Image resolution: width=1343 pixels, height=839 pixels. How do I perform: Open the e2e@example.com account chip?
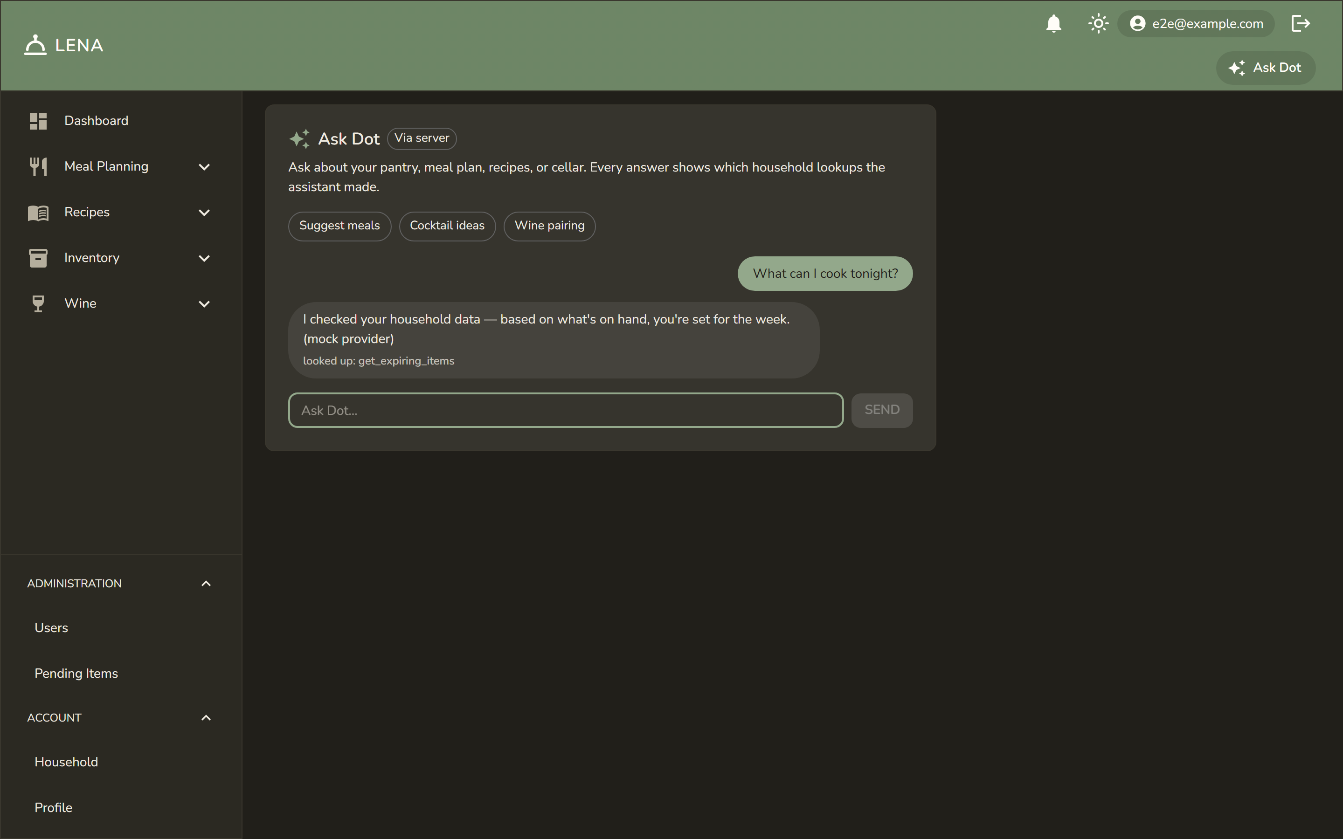point(1195,23)
